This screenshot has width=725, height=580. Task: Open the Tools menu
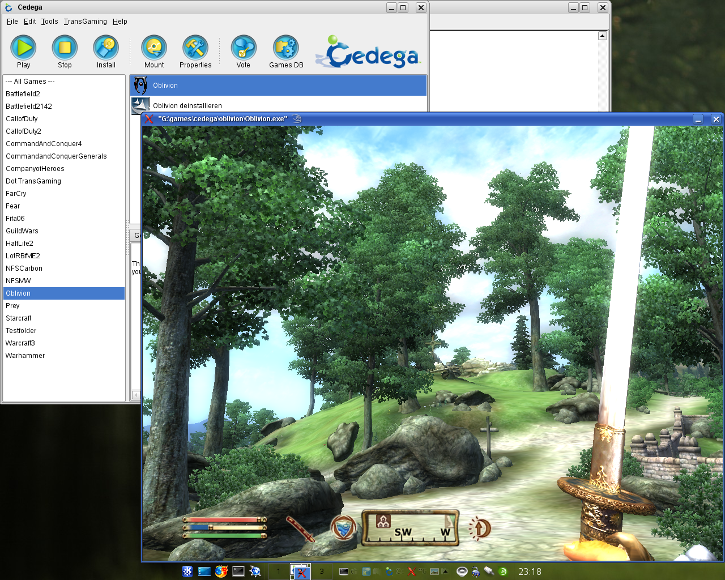tap(49, 21)
